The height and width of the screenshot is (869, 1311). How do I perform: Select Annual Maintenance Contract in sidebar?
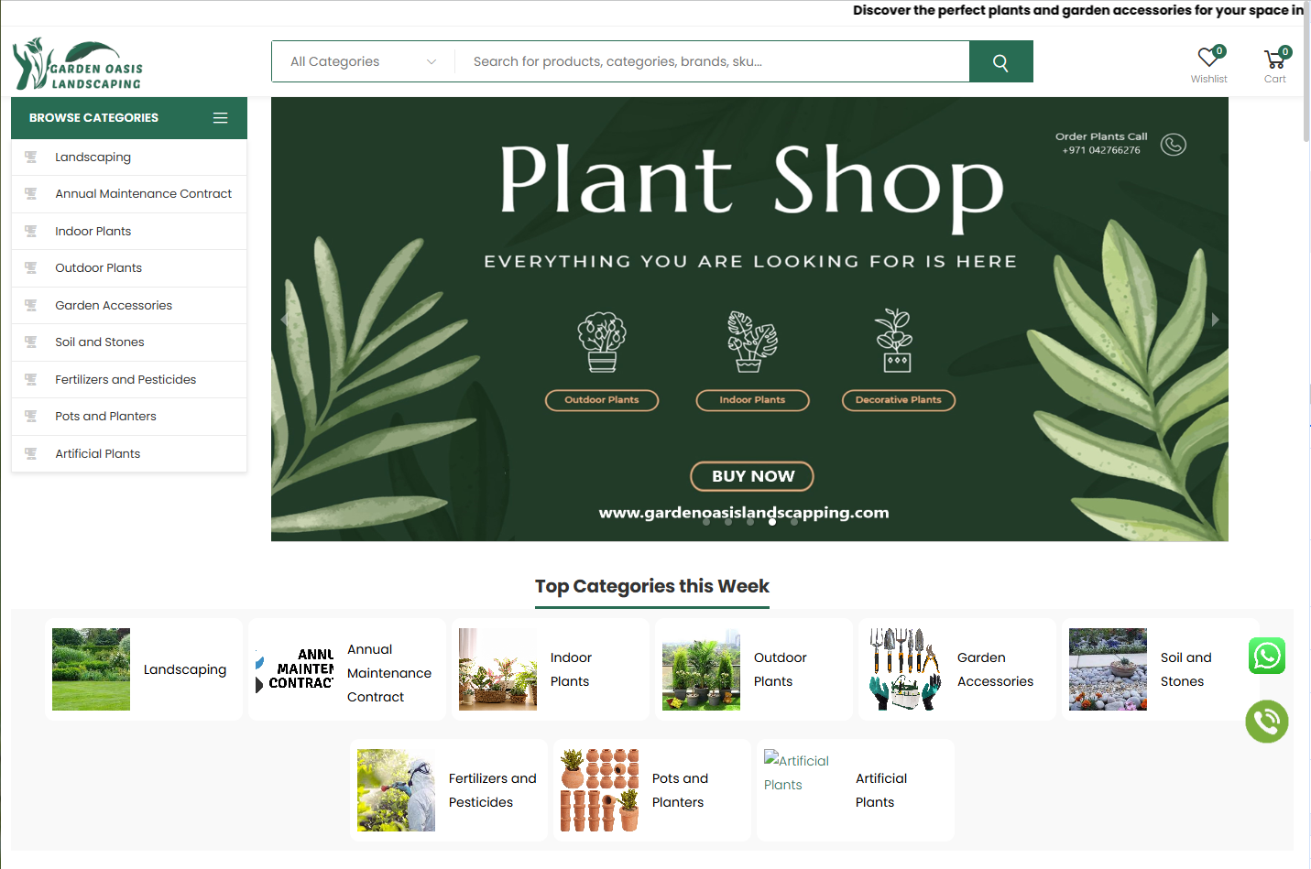pos(143,194)
